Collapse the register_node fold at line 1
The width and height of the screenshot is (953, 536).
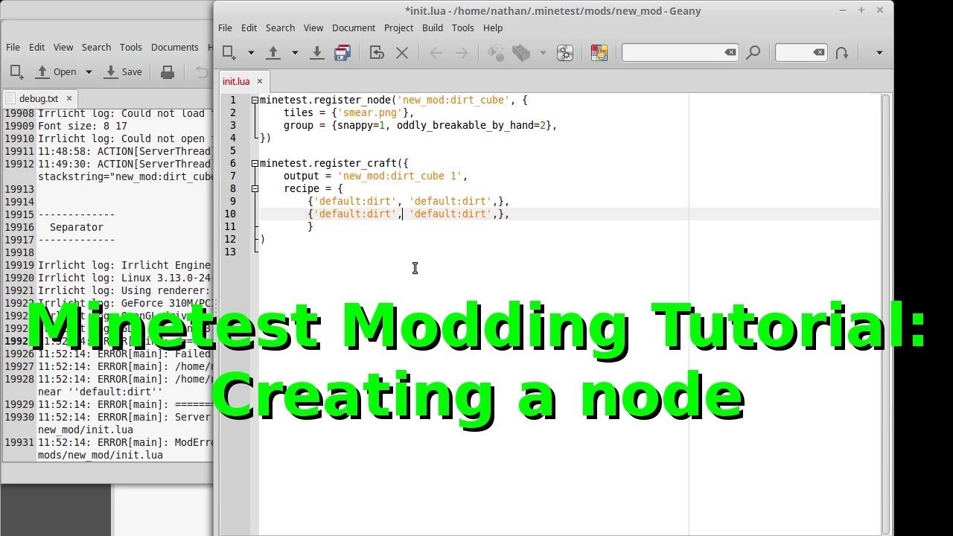pyautogui.click(x=255, y=100)
